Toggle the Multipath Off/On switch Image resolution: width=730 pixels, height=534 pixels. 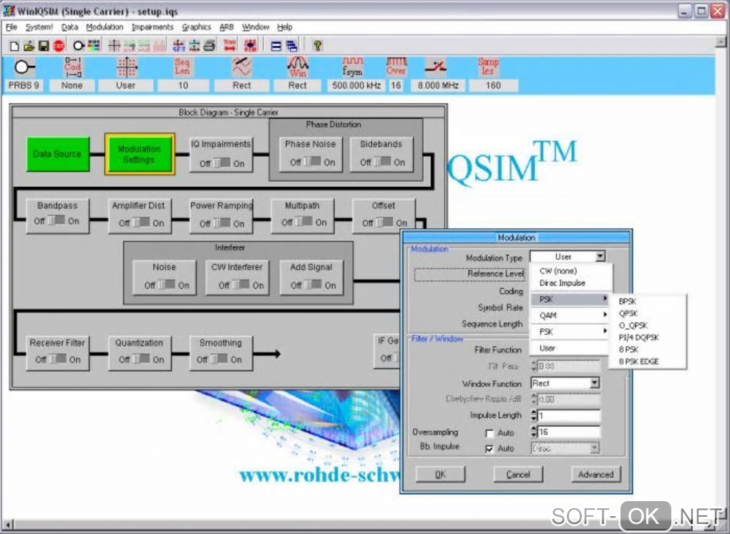click(x=303, y=222)
